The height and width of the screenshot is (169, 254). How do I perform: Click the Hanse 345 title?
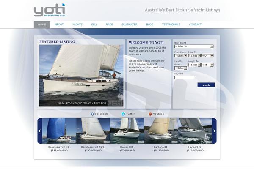[x=195, y=147]
